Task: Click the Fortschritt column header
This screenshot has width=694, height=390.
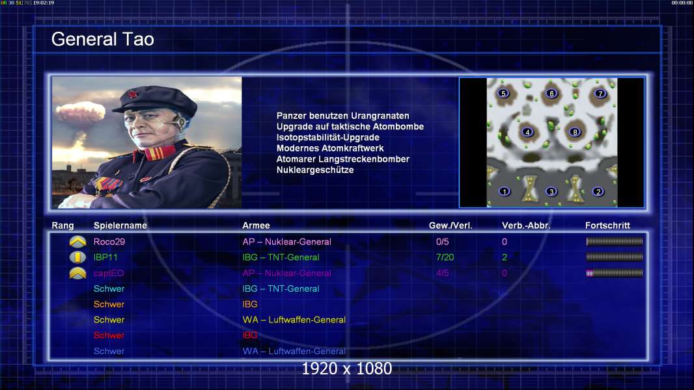Action: [607, 226]
